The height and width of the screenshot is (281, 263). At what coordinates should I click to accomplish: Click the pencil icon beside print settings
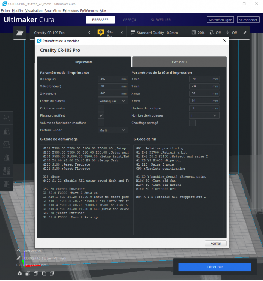coord(245,33)
